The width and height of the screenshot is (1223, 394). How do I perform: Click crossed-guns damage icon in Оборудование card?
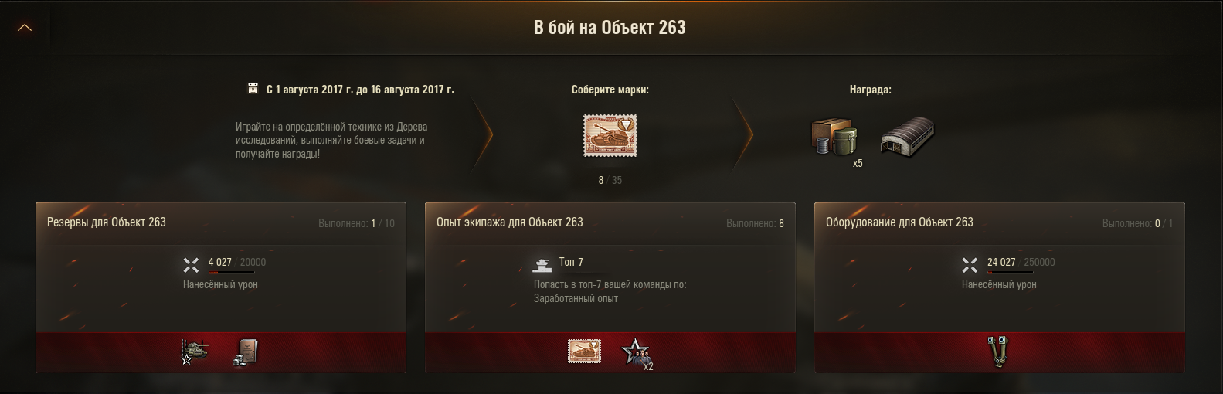(x=970, y=266)
